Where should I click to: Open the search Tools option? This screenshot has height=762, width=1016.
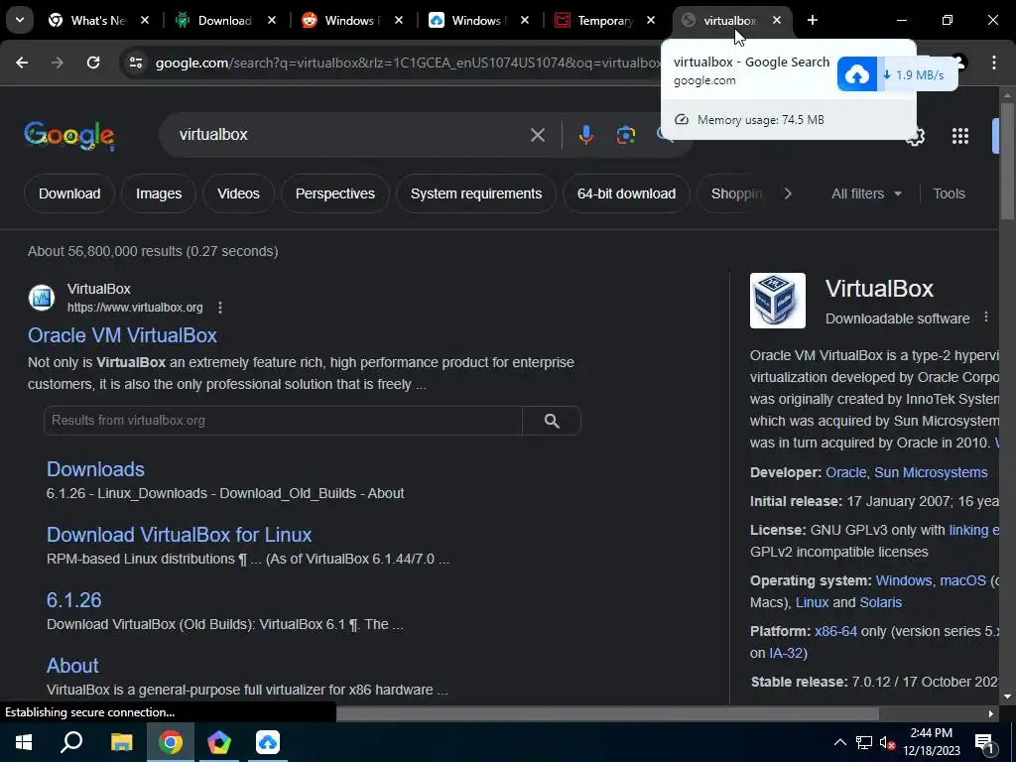(949, 193)
